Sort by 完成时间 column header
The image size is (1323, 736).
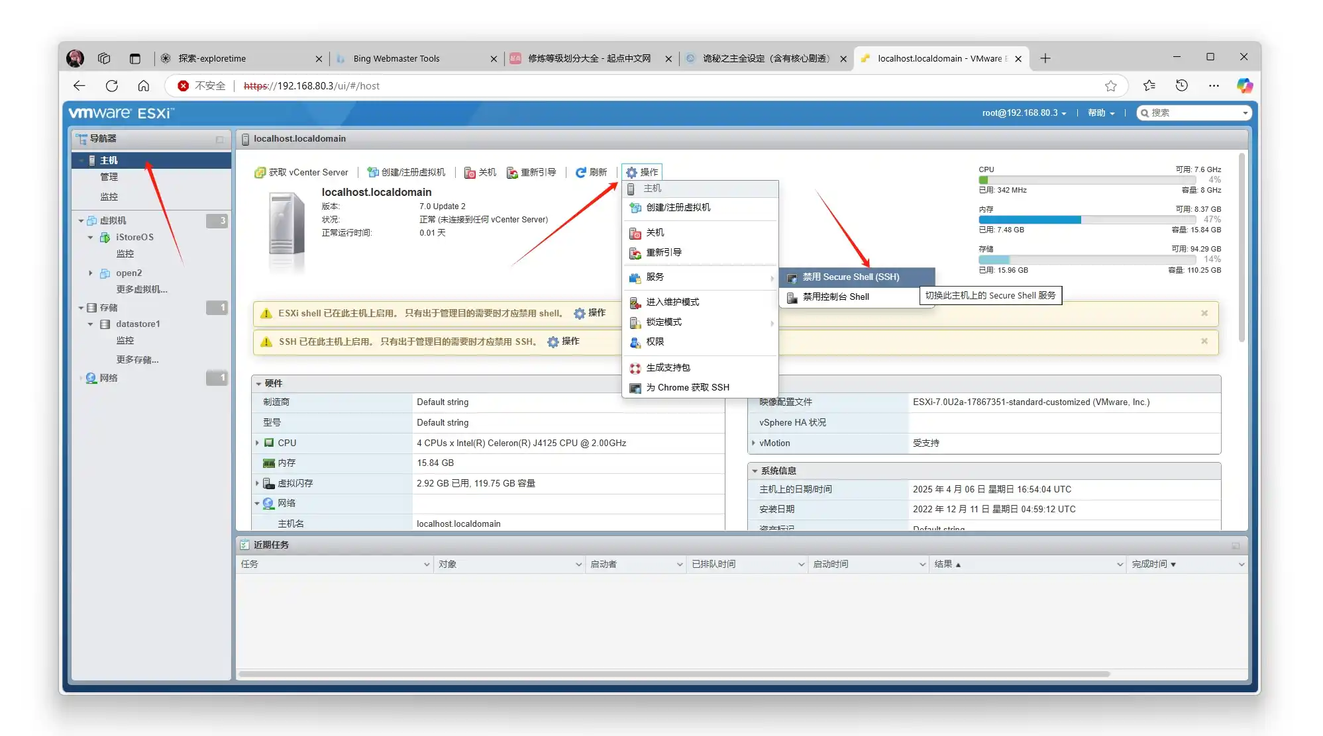click(1153, 565)
